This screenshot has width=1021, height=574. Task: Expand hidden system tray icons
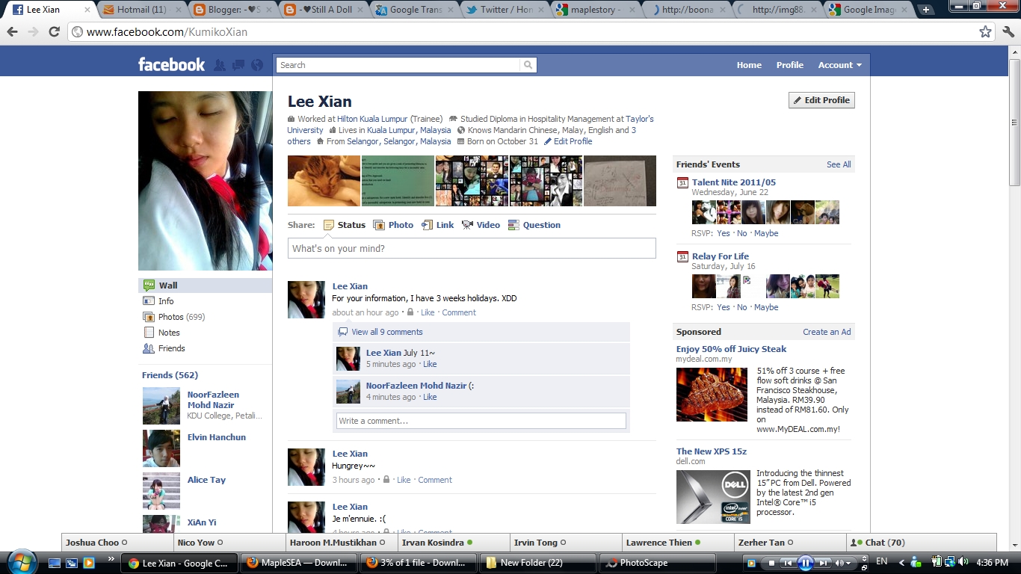pyautogui.click(x=901, y=562)
